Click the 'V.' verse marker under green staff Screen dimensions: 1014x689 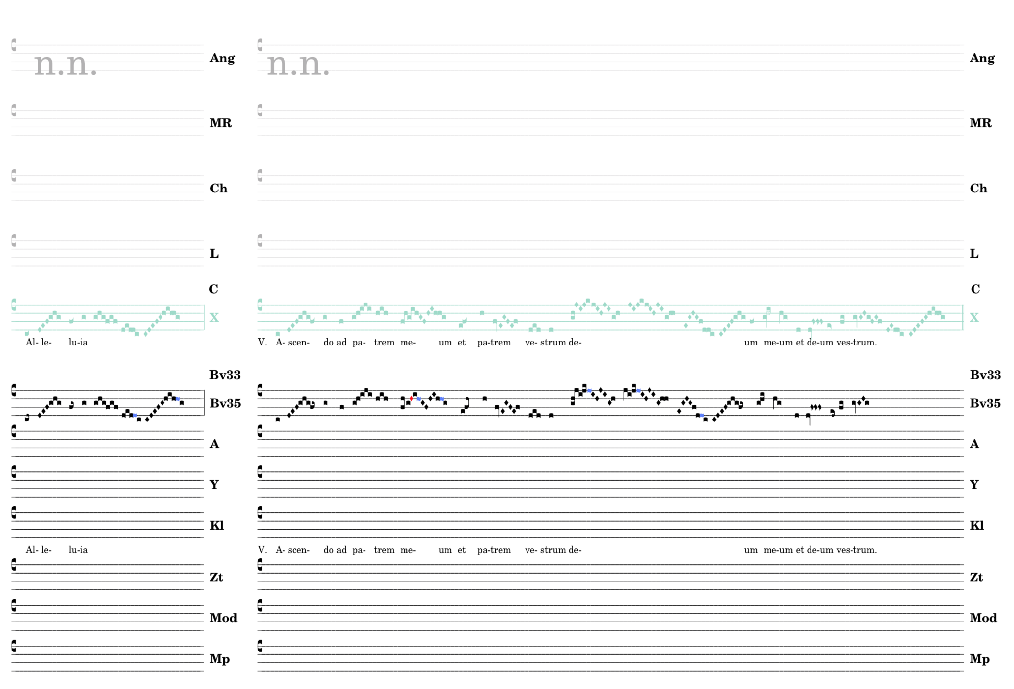pos(262,343)
